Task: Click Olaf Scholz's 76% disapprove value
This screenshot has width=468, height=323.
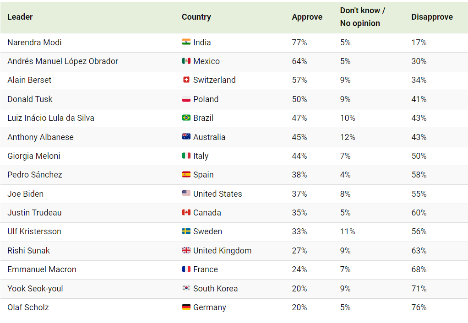Action: [x=419, y=307]
